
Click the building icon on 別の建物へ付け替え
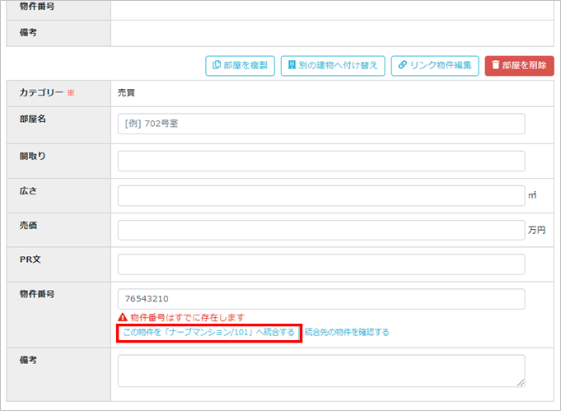pos(292,66)
